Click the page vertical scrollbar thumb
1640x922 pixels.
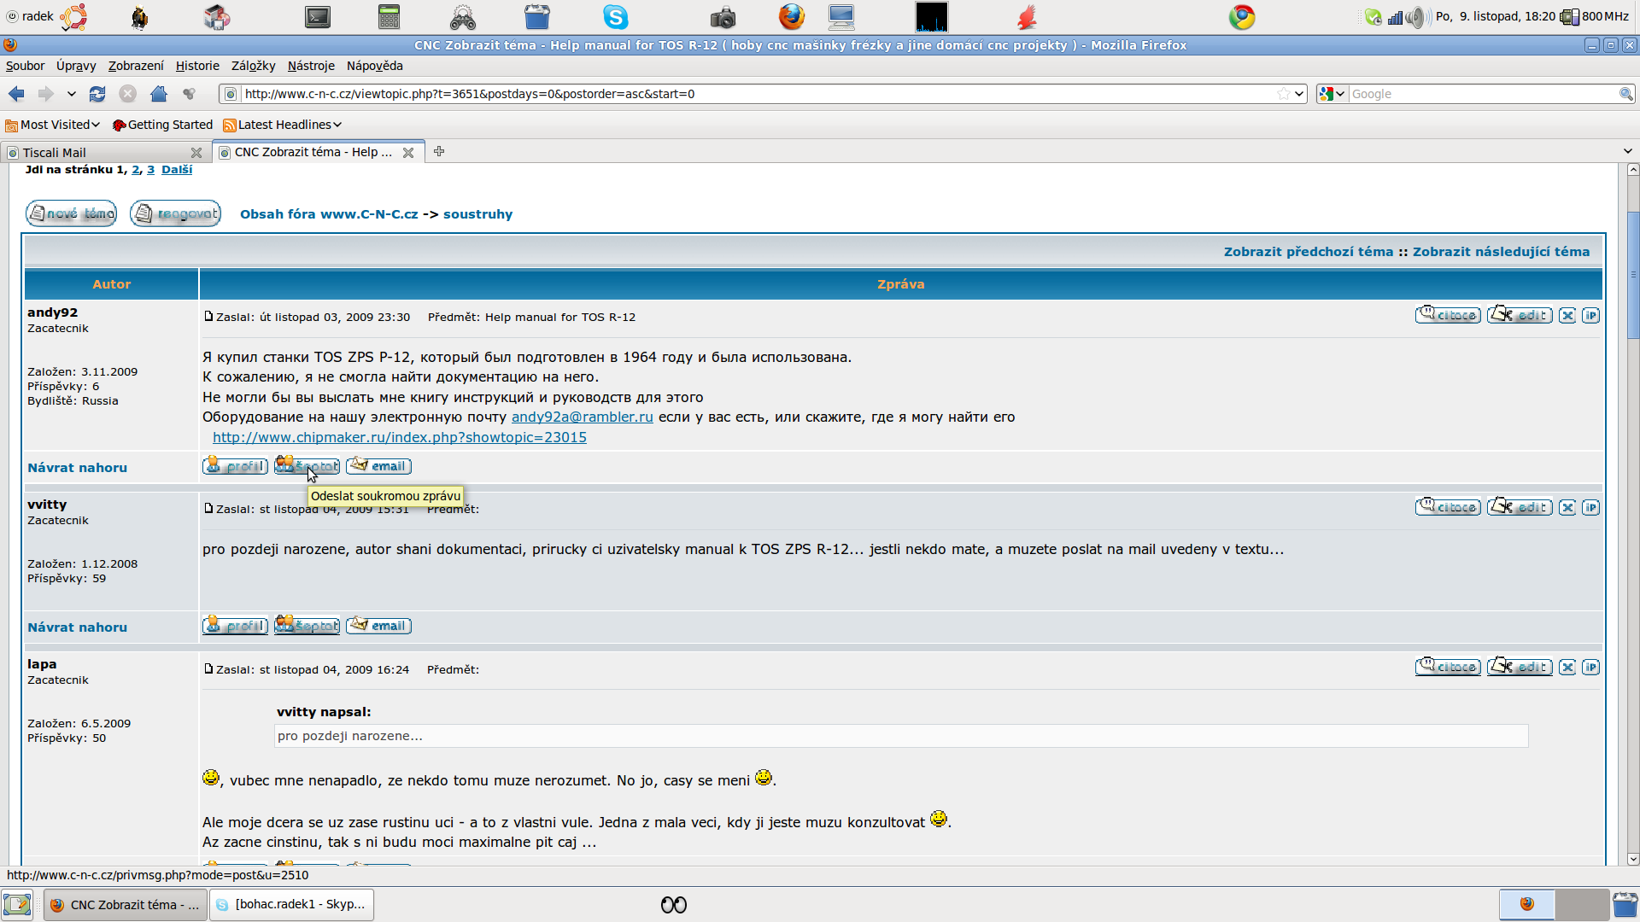pyautogui.click(x=1632, y=273)
